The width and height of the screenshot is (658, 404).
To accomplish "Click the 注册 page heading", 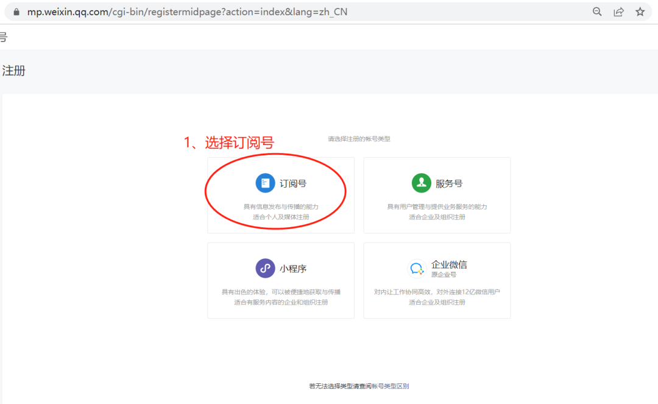I will (14, 71).
